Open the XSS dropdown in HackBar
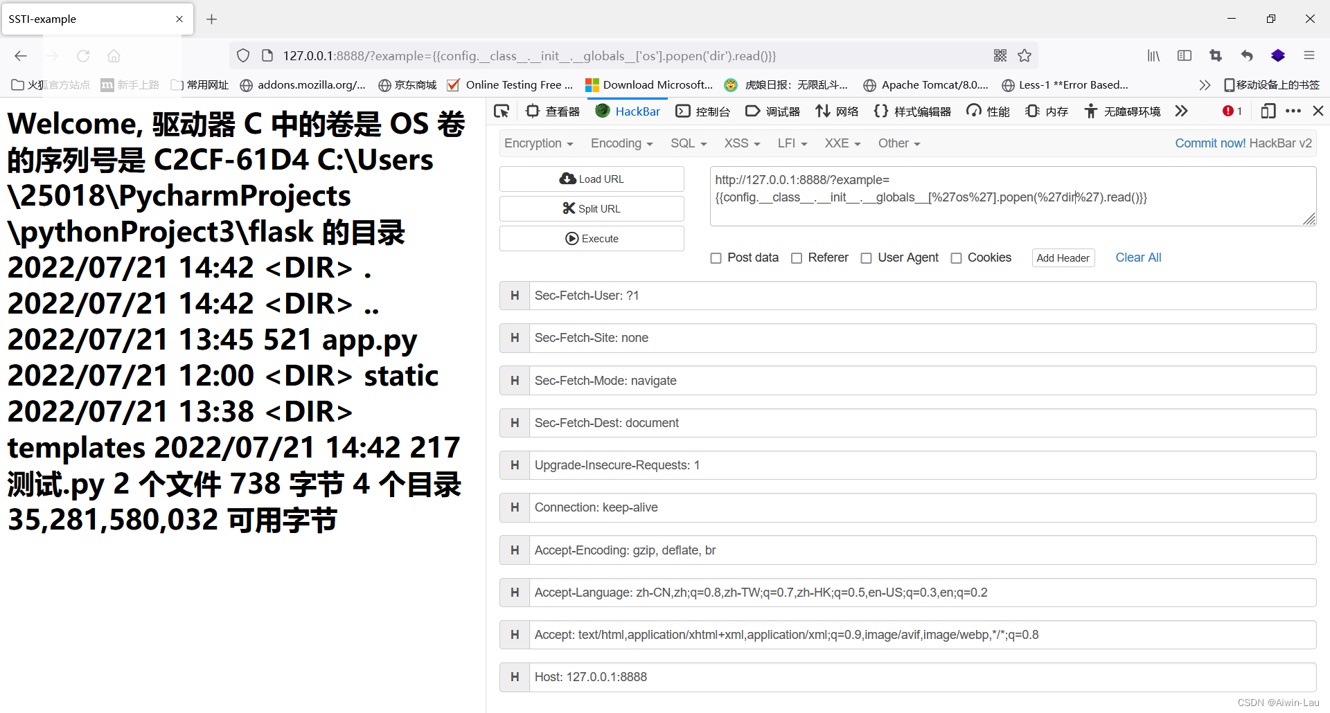 click(741, 143)
